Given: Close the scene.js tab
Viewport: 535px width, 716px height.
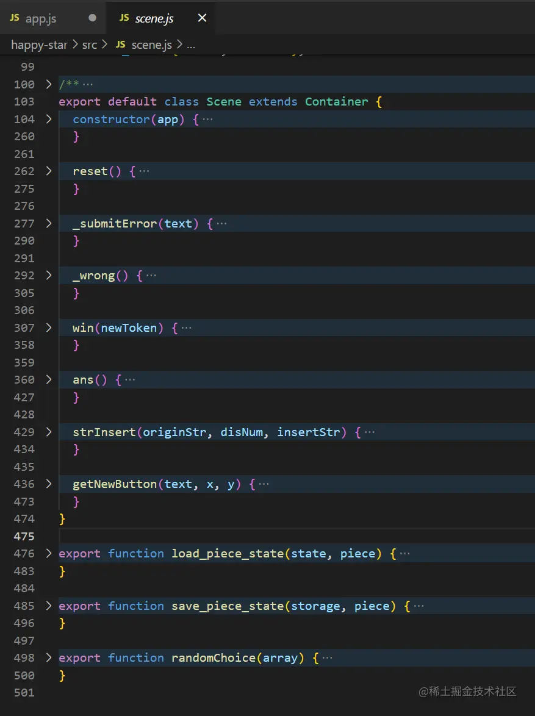Looking at the screenshot, I should pyautogui.click(x=202, y=18).
